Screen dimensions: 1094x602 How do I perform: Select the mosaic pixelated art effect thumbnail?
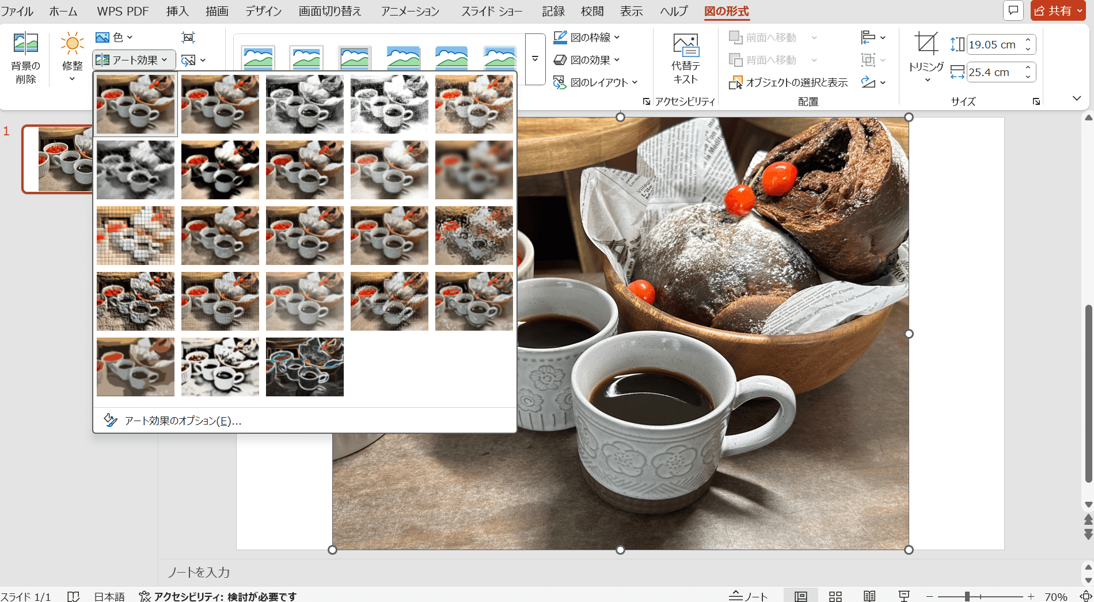[x=135, y=236]
